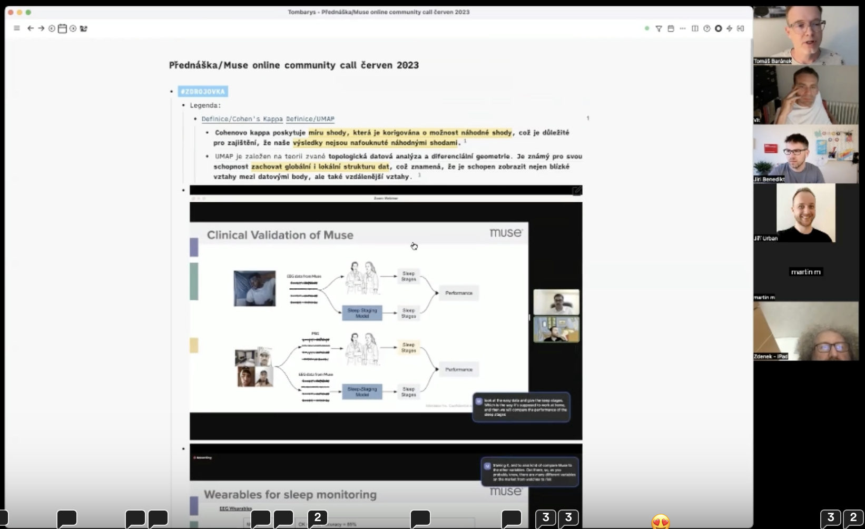
Task: Toggle the split columns layout icon
Action: click(695, 28)
